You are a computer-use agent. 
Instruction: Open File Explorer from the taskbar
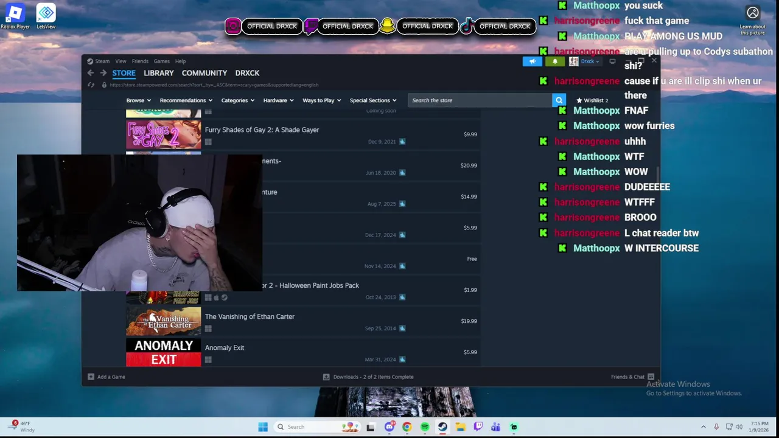[x=460, y=427]
